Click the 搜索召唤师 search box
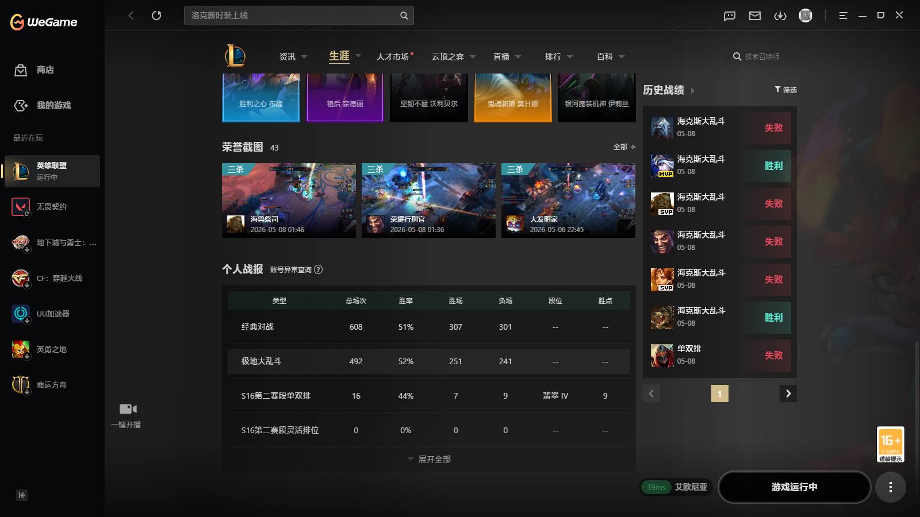 [x=762, y=56]
